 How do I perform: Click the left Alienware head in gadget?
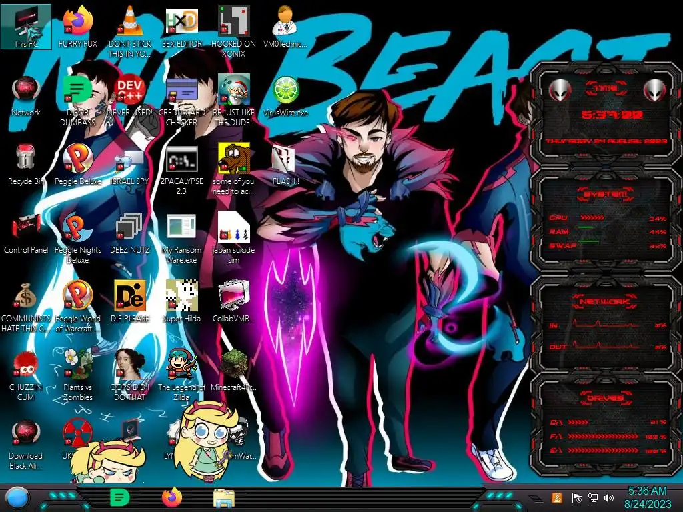click(x=560, y=90)
